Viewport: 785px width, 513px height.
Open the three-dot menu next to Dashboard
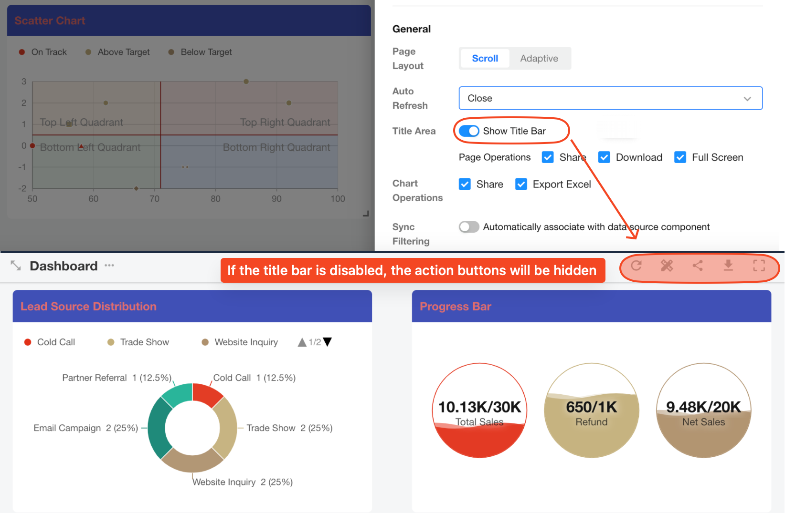click(x=109, y=266)
